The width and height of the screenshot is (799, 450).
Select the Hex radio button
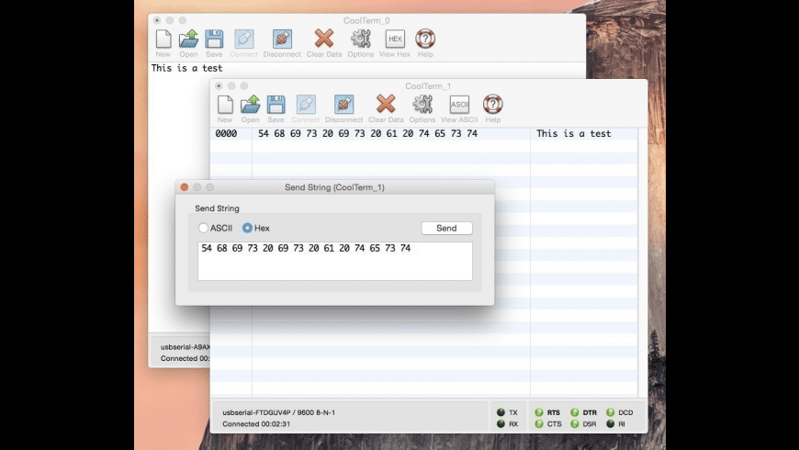pyautogui.click(x=247, y=228)
